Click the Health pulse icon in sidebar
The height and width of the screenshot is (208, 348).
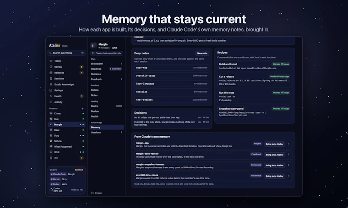click(x=51, y=96)
